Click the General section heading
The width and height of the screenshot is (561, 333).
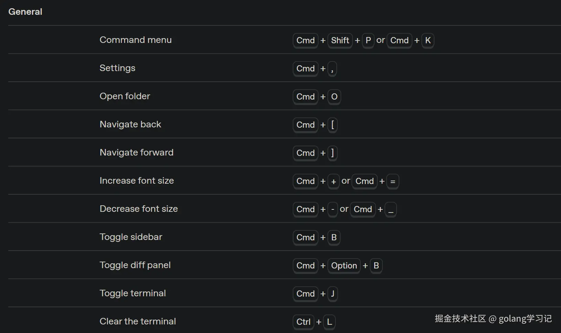[x=25, y=12]
